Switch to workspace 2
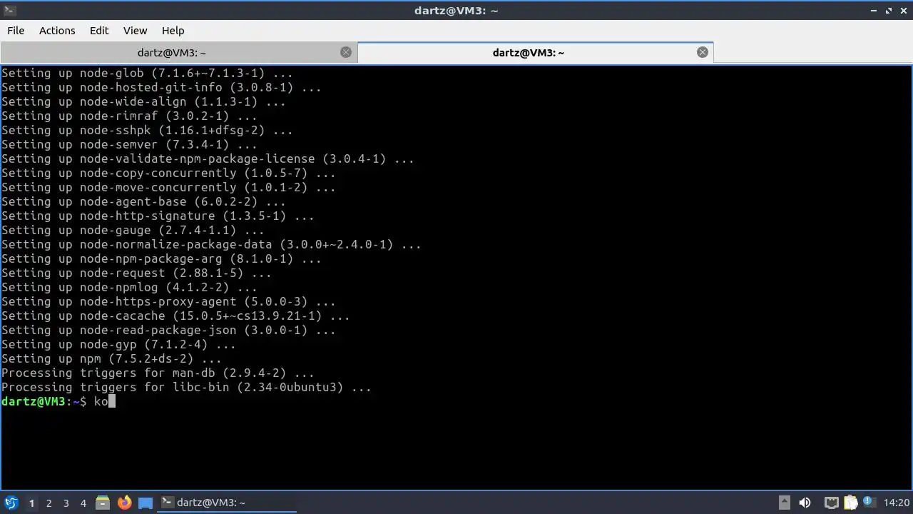913x514 pixels. tap(49, 503)
